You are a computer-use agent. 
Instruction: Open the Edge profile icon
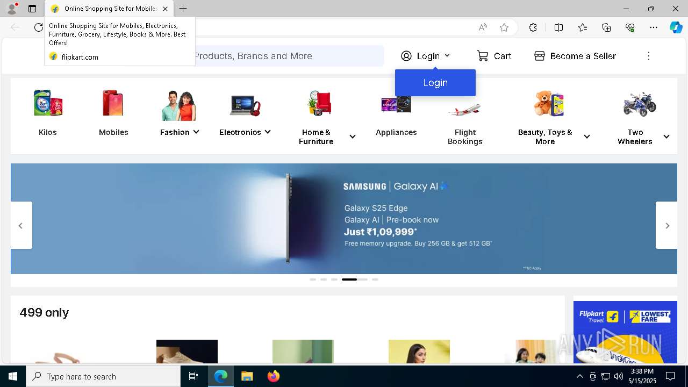pyautogui.click(x=12, y=9)
